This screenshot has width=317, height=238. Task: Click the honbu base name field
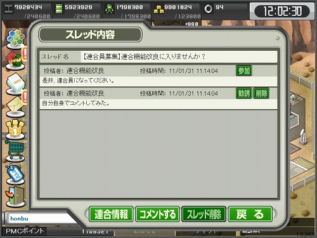[x=39, y=218]
